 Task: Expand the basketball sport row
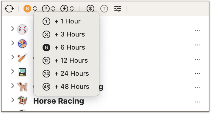click(x=13, y=43)
